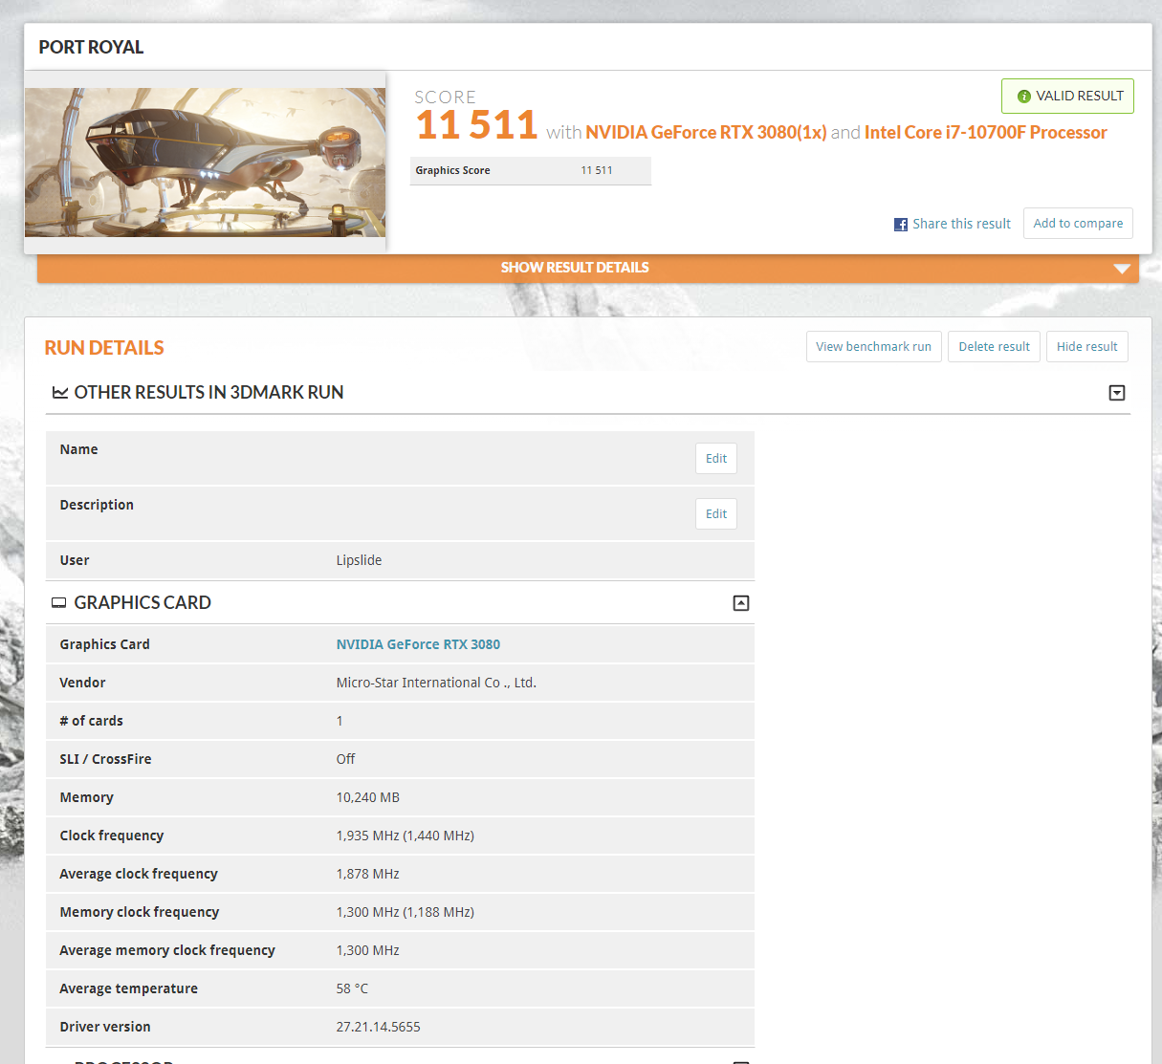Viewport: 1162px width, 1064px height.
Task: Expand the Other Results in 3DMark Run section
Action: [x=1117, y=393]
